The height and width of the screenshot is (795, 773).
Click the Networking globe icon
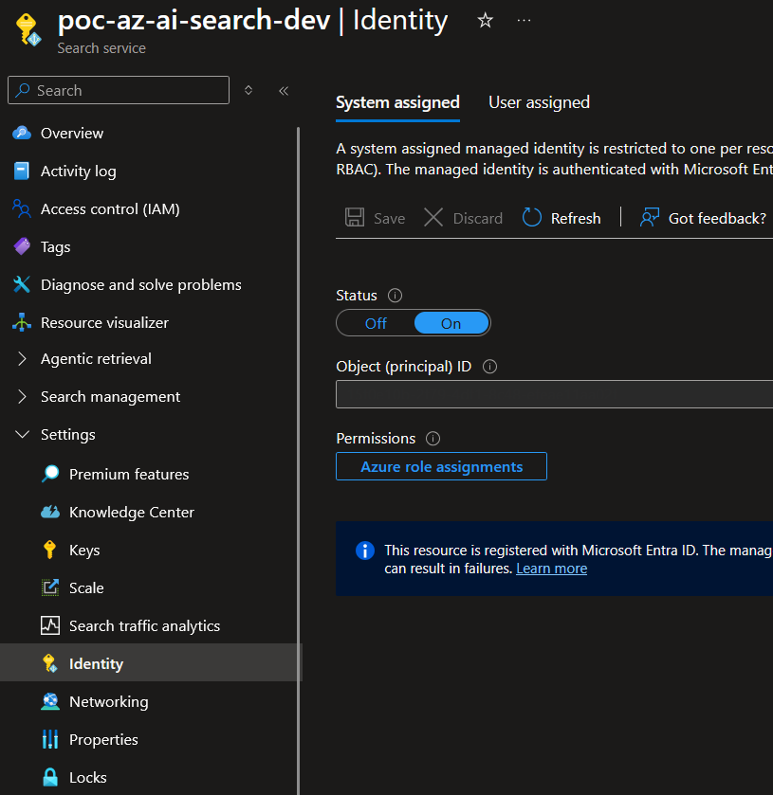coord(50,701)
